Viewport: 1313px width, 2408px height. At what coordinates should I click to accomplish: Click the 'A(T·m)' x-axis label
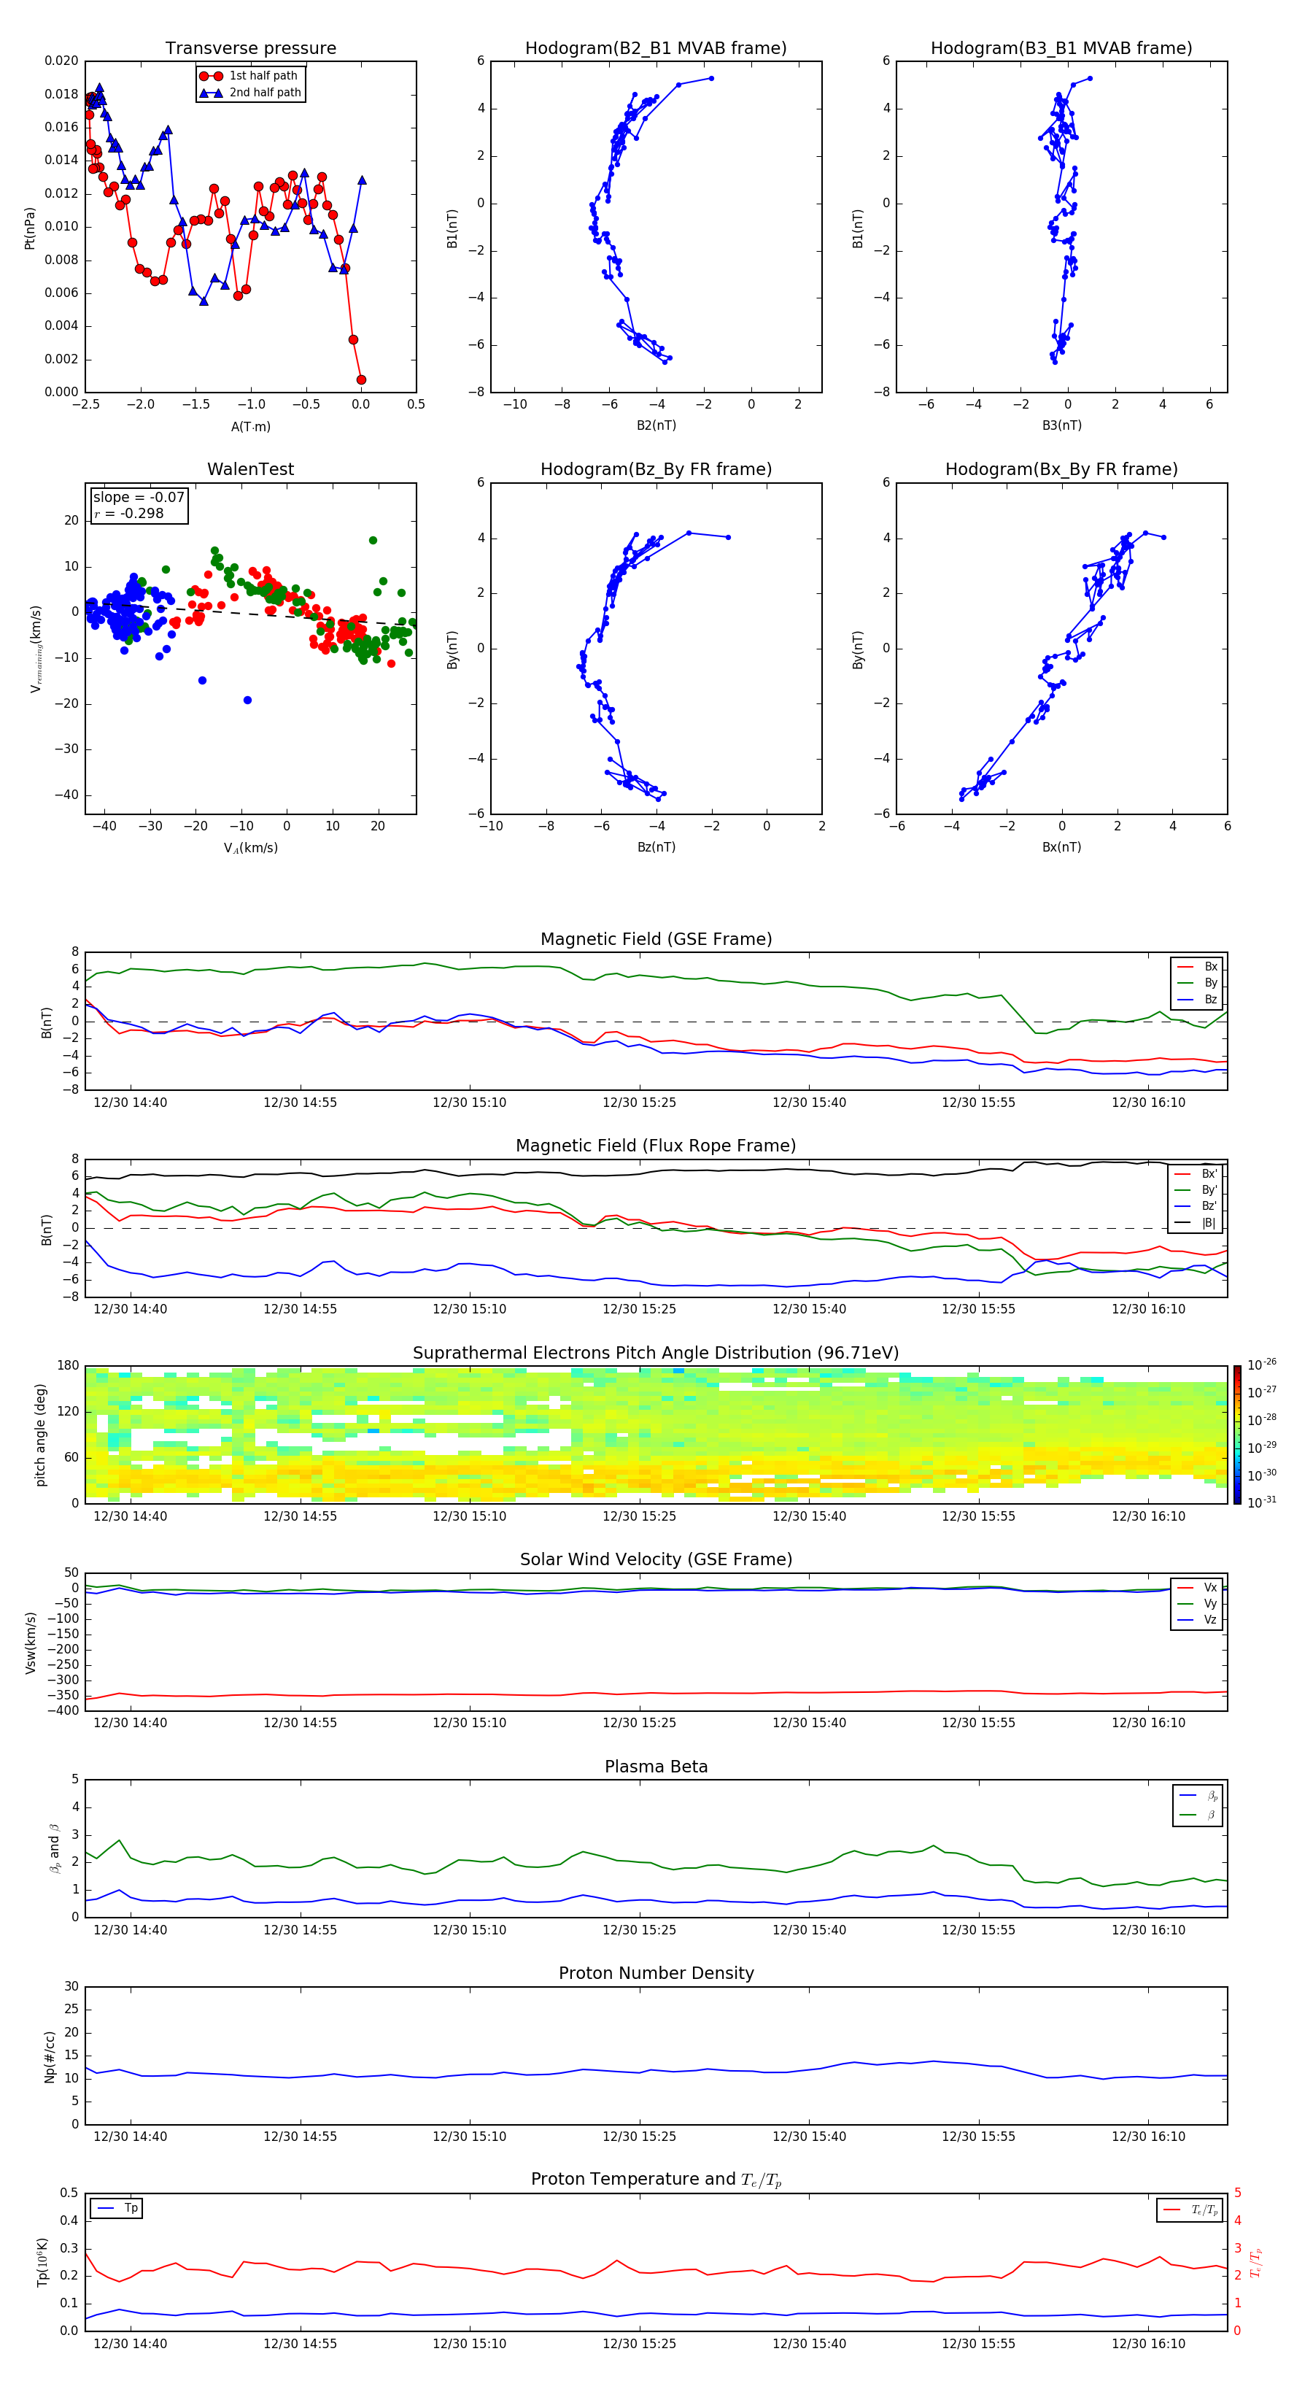point(250,427)
